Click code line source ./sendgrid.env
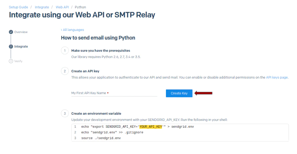The image size is (297, 154). pos(101,138)
